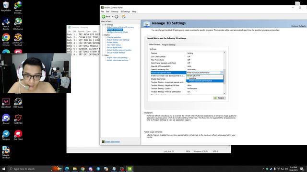The height and width of the screenshot is (172, 307).
Task: Open Configure Surround, PhysX link
Action: (117, 32)
